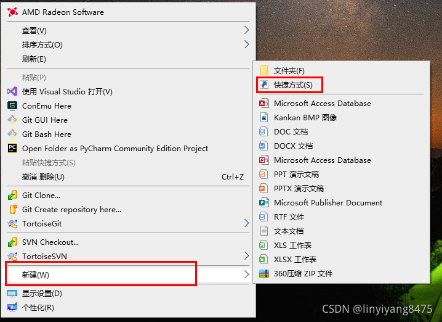The image size is (442, 322).
Task: Click the Git GUI Here icon
Action: click(x=12, y=120)
